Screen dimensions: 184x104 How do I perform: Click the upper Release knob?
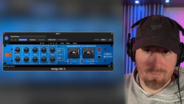[44, 50]
